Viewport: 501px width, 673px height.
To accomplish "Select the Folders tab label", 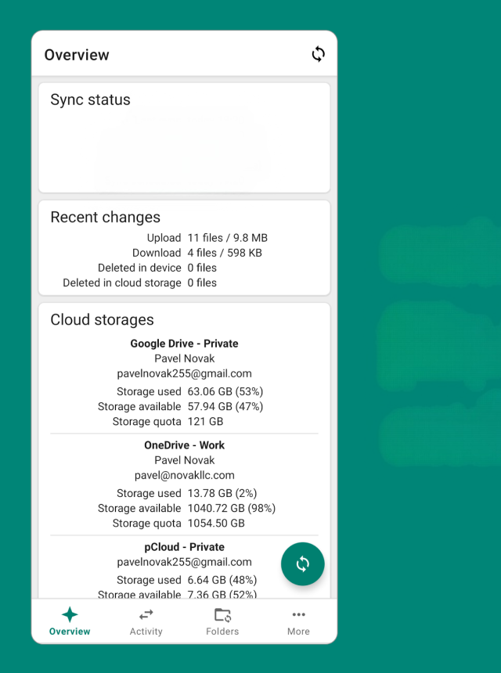I will click(x=222, y=632).
